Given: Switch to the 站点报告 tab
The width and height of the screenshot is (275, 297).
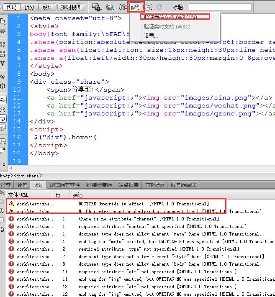Looking at the screenshot, I should (129, 185).
